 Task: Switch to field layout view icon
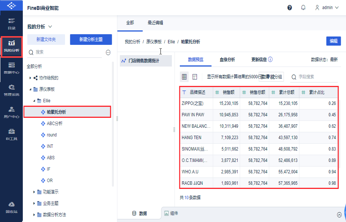point(195,76)
